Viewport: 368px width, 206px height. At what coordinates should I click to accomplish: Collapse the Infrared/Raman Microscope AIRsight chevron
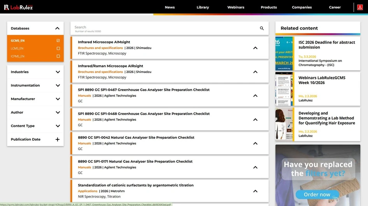pyautogui.click(x=255, y=72)
